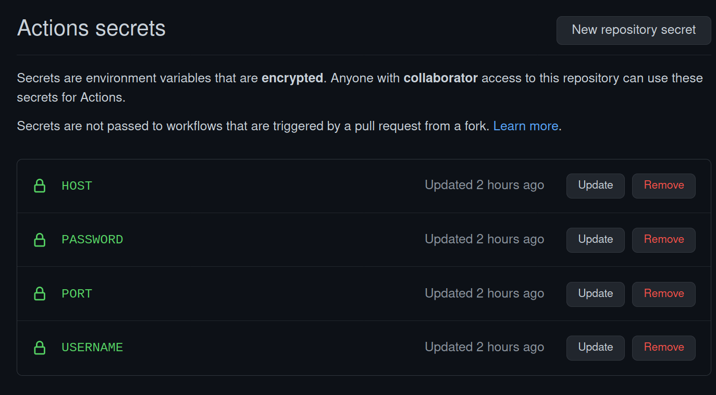Click the lock icon beside PASSWORD
Viewport: 716px width, 395px height.
click(x=40, y=240)
